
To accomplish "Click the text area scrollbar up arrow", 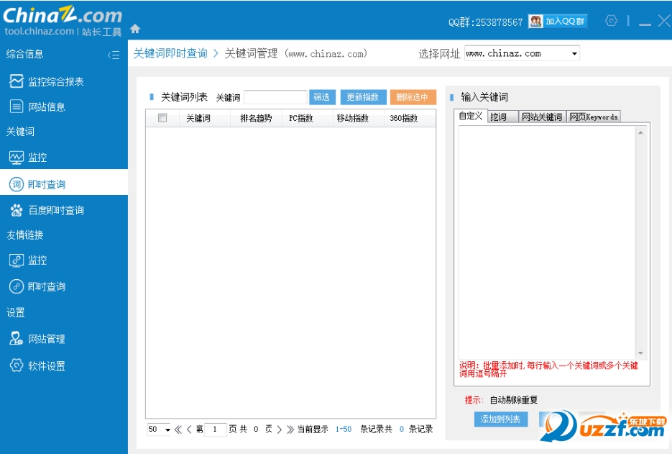I will (x=640, y=132).
